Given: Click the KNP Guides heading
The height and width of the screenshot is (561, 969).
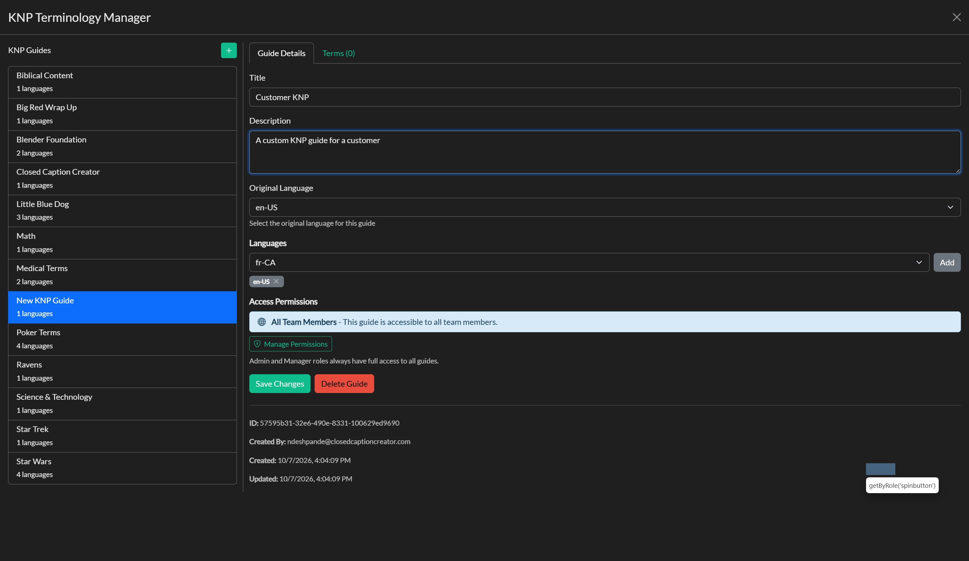Looking at the screenshot, I should [30, 50].
